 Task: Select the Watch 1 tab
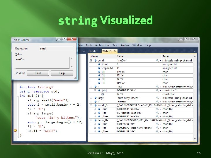(x=107, y=51)
